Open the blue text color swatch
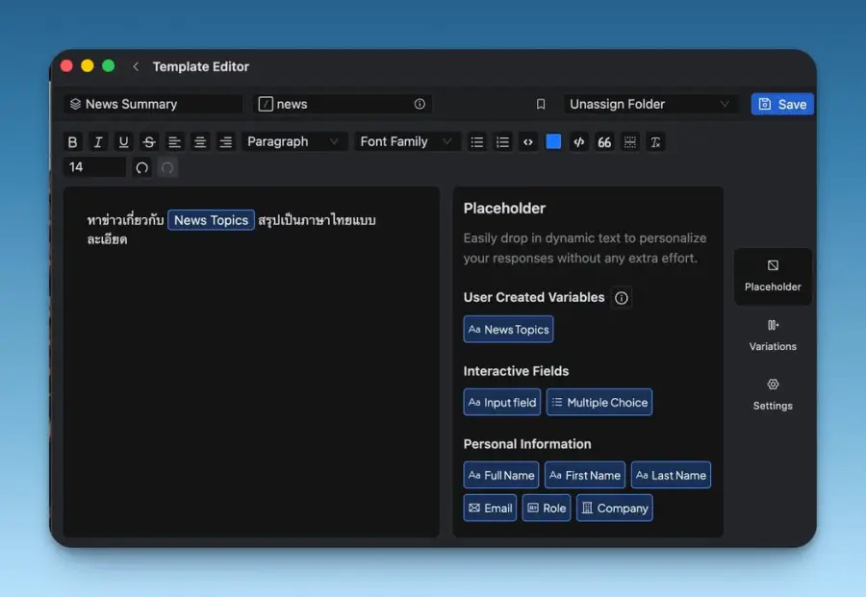Viewport: 866px width, 597px height. tap(553, 142)
